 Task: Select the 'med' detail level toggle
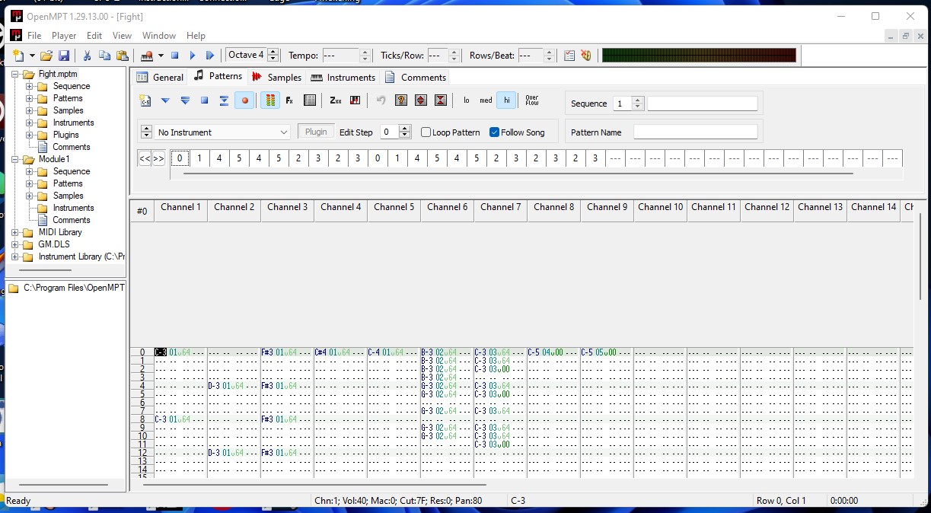486,100
